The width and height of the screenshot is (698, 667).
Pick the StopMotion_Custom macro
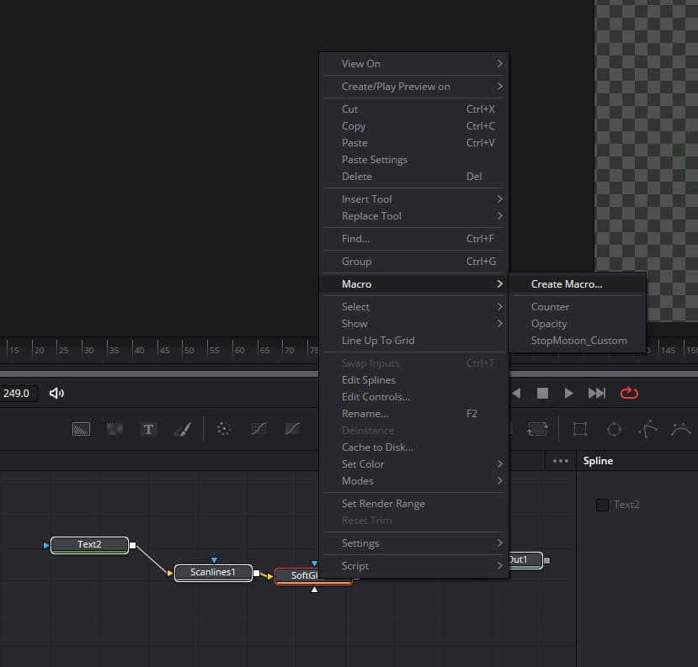pyautogui.click(x=577, y=340)
